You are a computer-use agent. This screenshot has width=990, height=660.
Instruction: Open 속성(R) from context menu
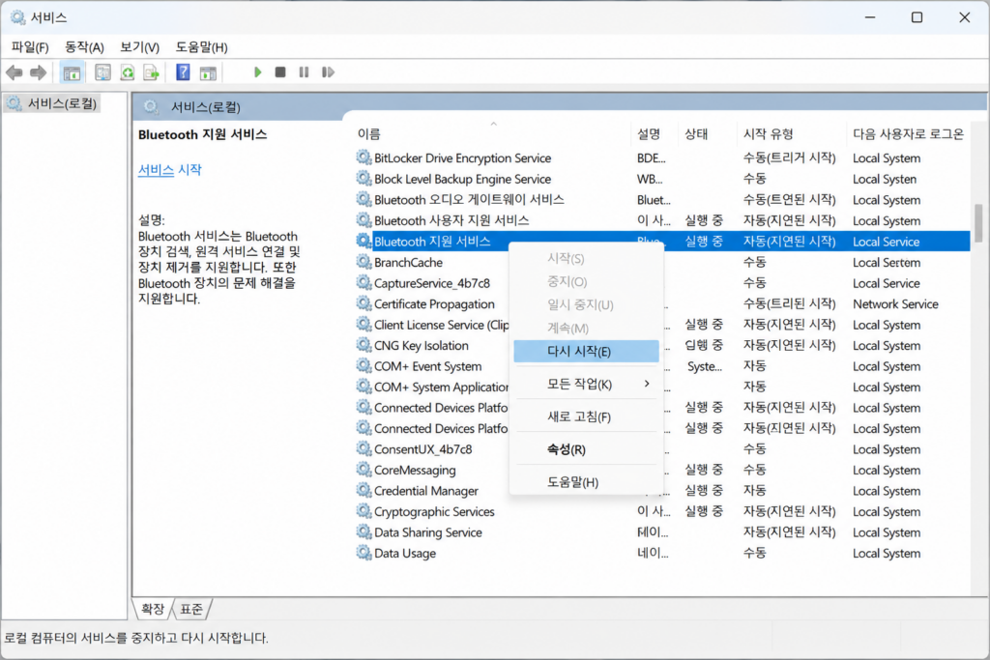click(x=586, y=450)
